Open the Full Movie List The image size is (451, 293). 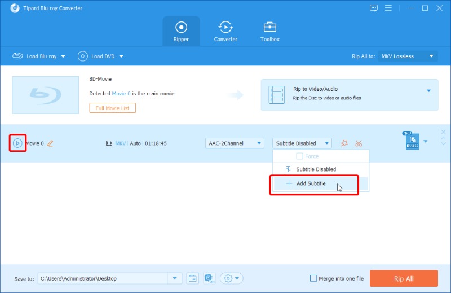112,108
